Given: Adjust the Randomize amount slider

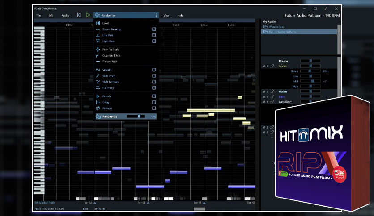Looking at the screenshot, I should tap(136, 116).
